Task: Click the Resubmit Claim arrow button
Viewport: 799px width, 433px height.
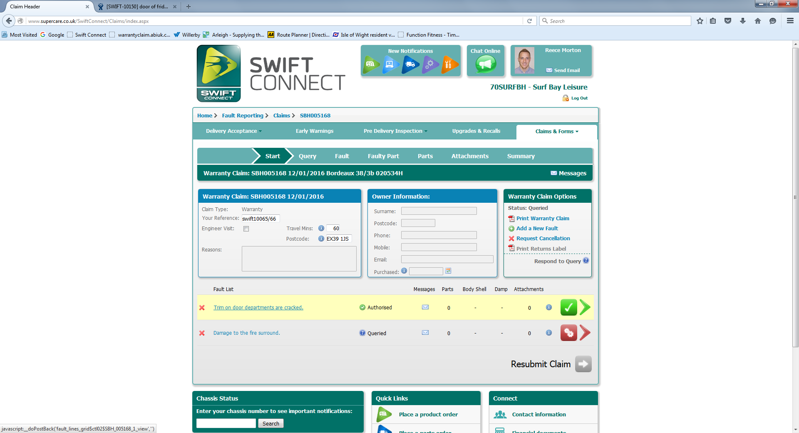Action: pyautogui.click(x=583, y=364)
